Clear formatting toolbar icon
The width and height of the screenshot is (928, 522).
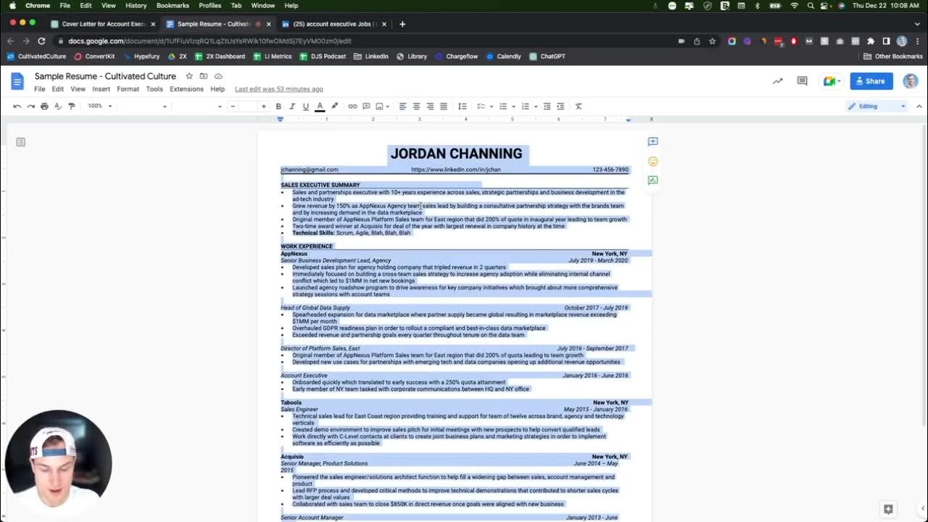[579, 107]
